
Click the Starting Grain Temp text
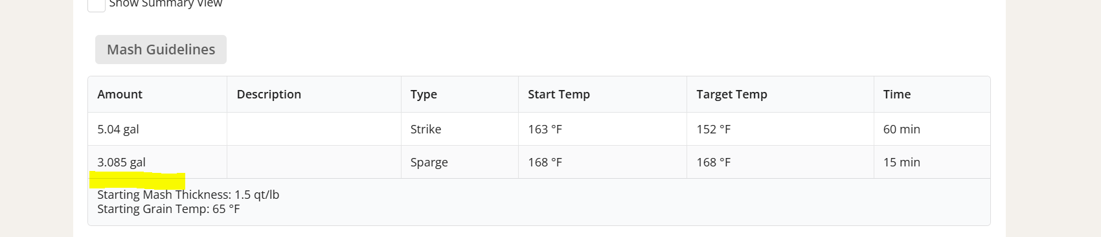tap(168, 209)
